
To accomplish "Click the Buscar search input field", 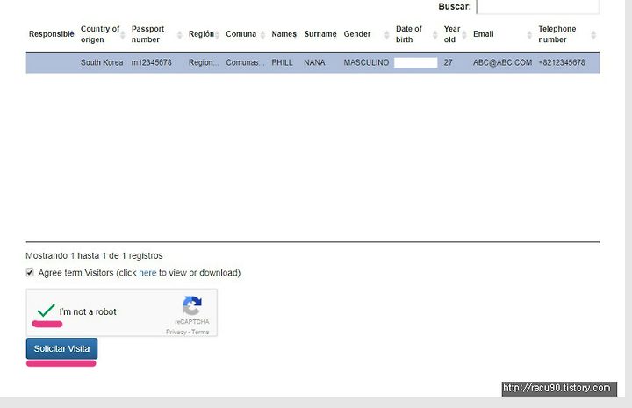I will (x=538, y=6).
